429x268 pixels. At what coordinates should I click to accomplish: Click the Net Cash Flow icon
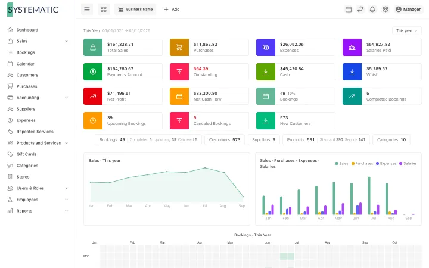[x=179, y=96]
